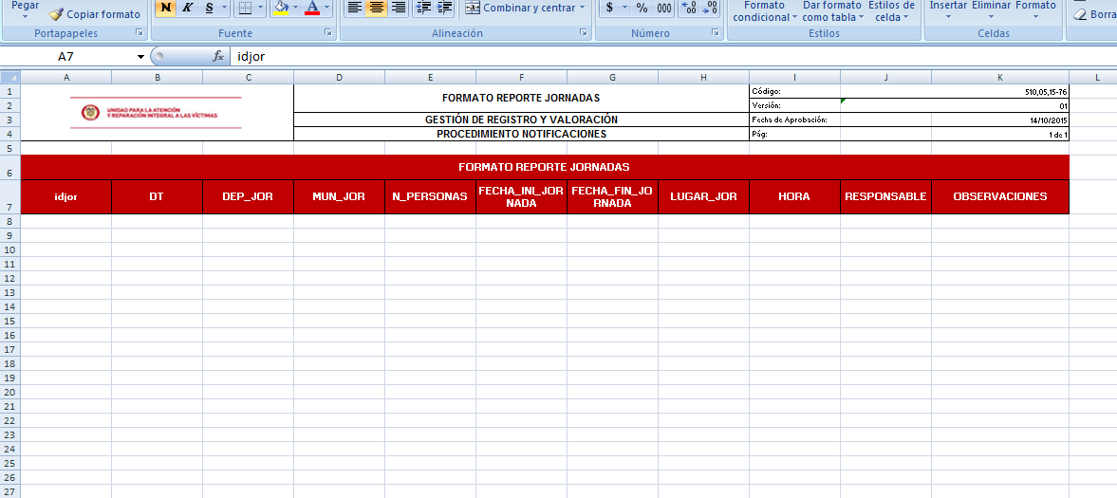Decrease indent
The height and width of the screenshot is (498, 1117).
point(423,8)
